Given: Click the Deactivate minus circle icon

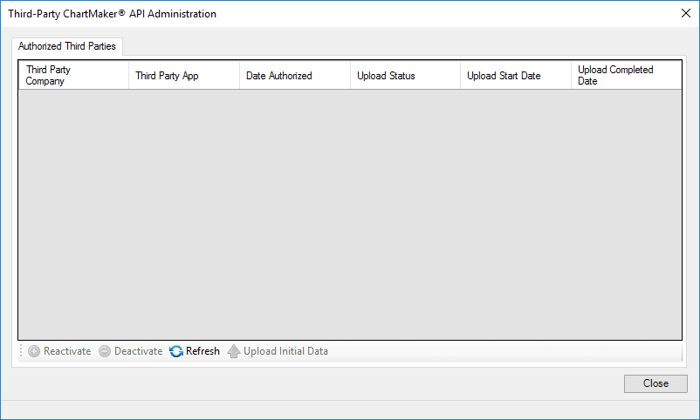Looking at the screenshot, I should (x=105, y=351).
